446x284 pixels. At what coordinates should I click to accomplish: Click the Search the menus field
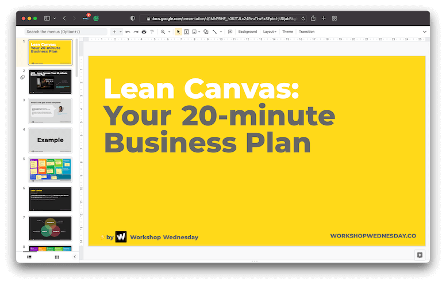pyautogui.click(x=64, y=32)
